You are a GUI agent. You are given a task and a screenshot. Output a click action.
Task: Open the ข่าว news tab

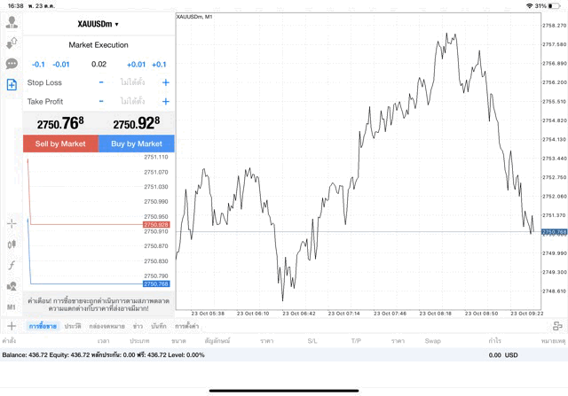[138, 326]
